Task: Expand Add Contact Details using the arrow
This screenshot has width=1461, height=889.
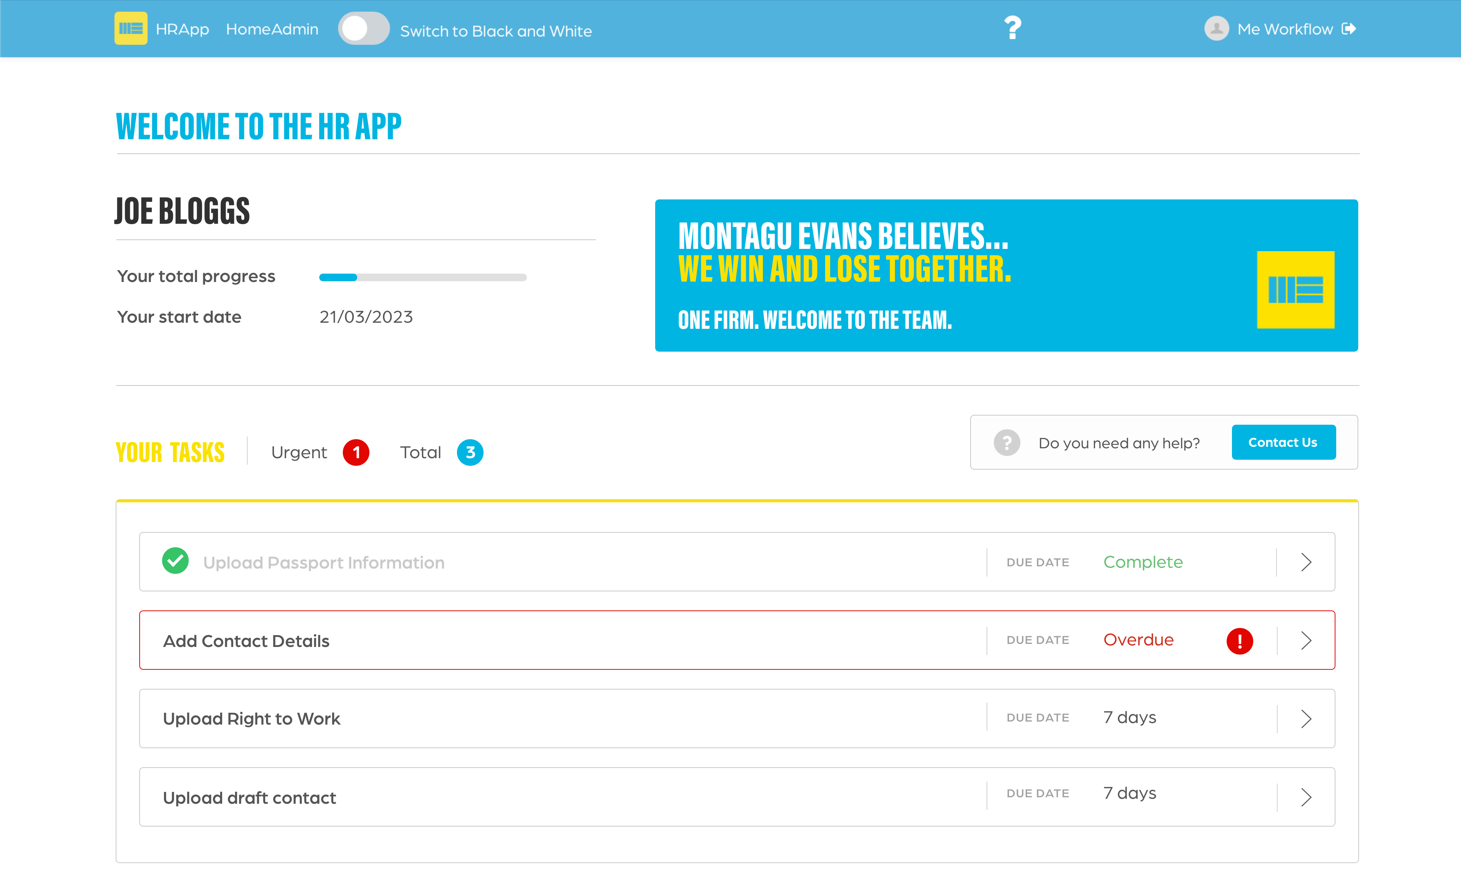Action: pos(1306,640)
